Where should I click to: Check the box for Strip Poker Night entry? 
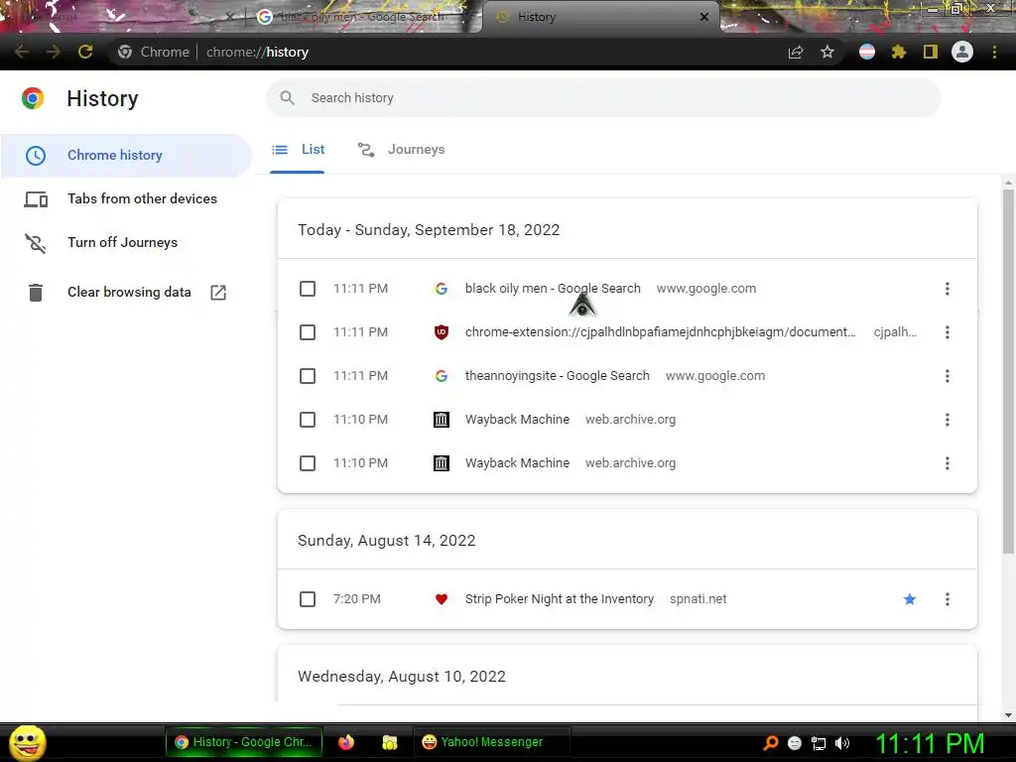(308, 599)
